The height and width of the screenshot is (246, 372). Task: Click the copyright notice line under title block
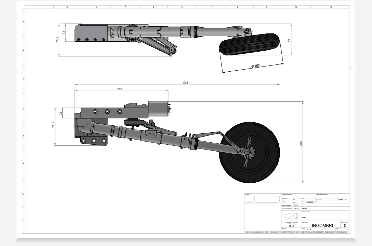point(296,232)
